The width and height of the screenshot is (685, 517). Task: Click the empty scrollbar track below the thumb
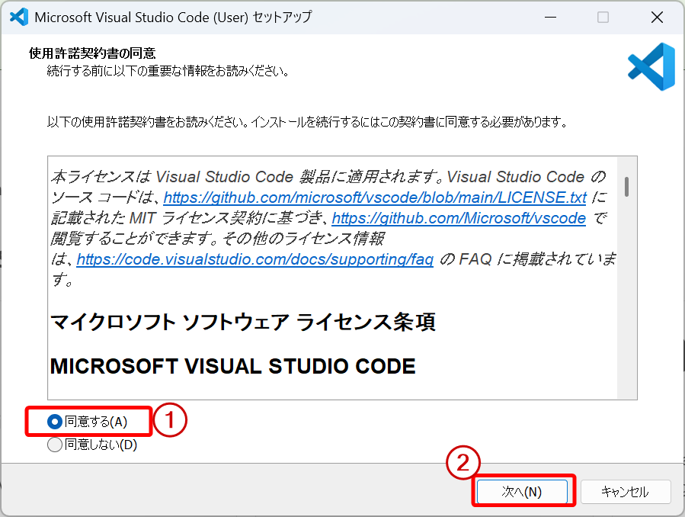[626, 305]
